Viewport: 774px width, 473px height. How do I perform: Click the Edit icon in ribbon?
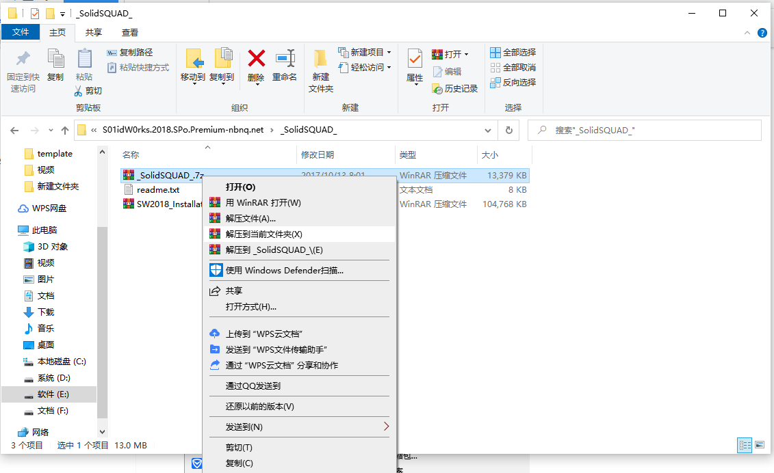pos(437,72)
